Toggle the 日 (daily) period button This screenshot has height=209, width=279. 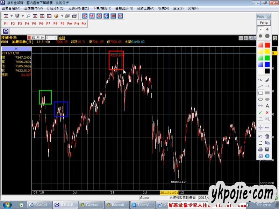29,37
